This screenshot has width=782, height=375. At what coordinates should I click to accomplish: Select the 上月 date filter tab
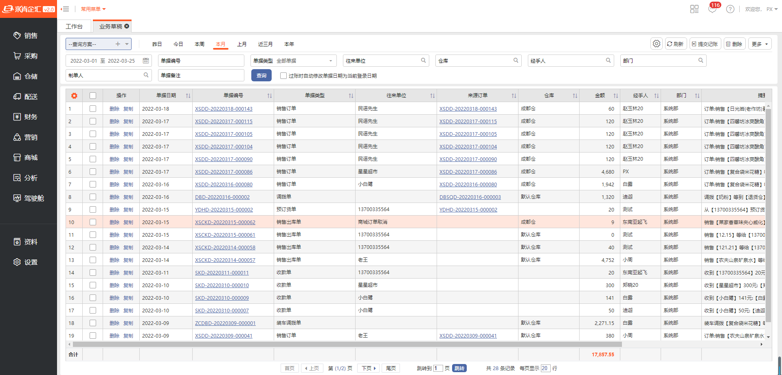pos(242,44)
